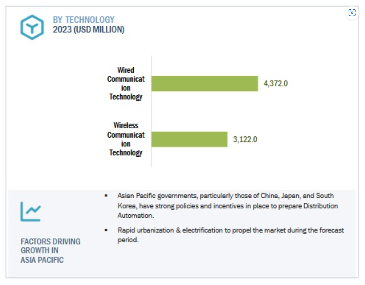Click the ASIA PACIFIC line in heading
Viewport: 365px width, 285px height.
42,260
